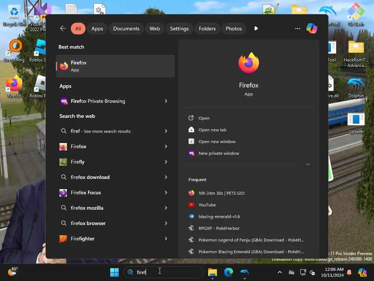Switch to the Web filter tab

coord(154,29)
